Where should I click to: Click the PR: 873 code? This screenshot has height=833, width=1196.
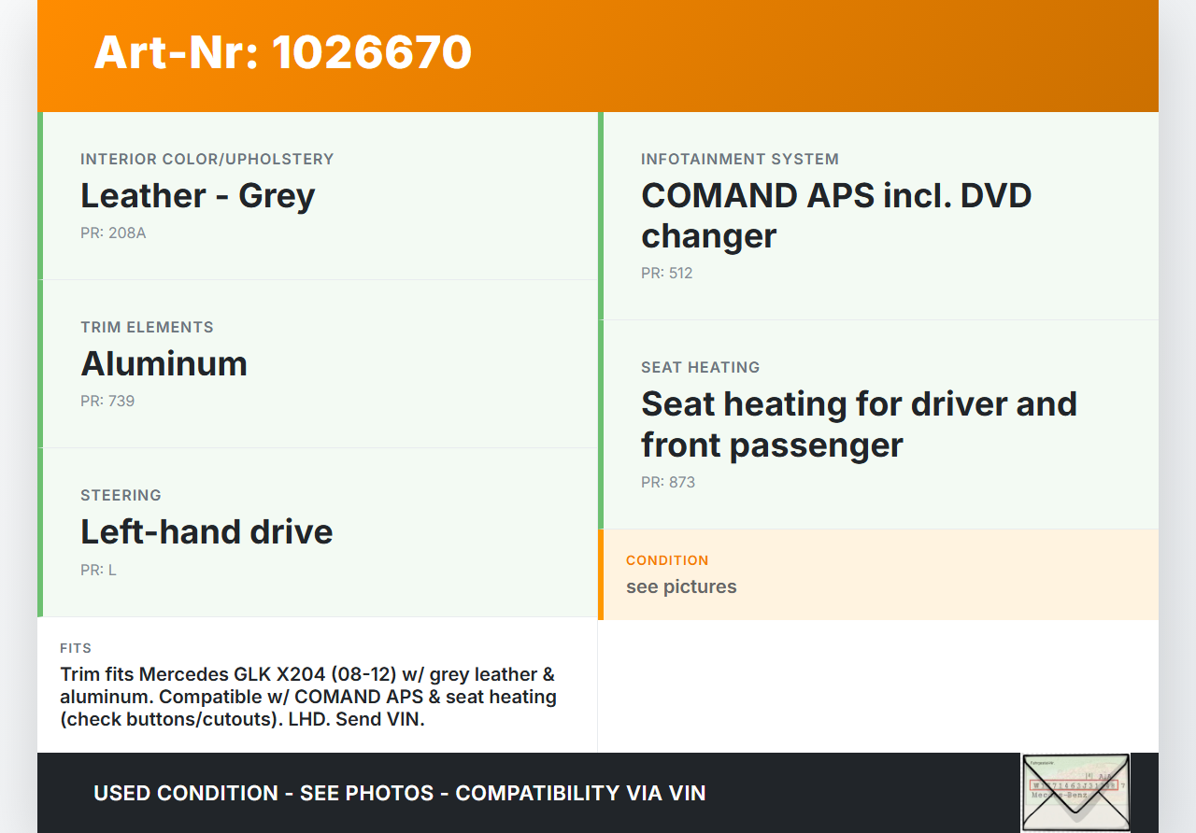point(667,482)
